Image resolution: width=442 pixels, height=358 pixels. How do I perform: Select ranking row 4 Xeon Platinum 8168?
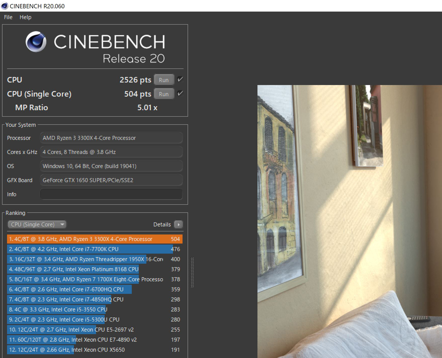pyautogui.click(x=95, y=269)
